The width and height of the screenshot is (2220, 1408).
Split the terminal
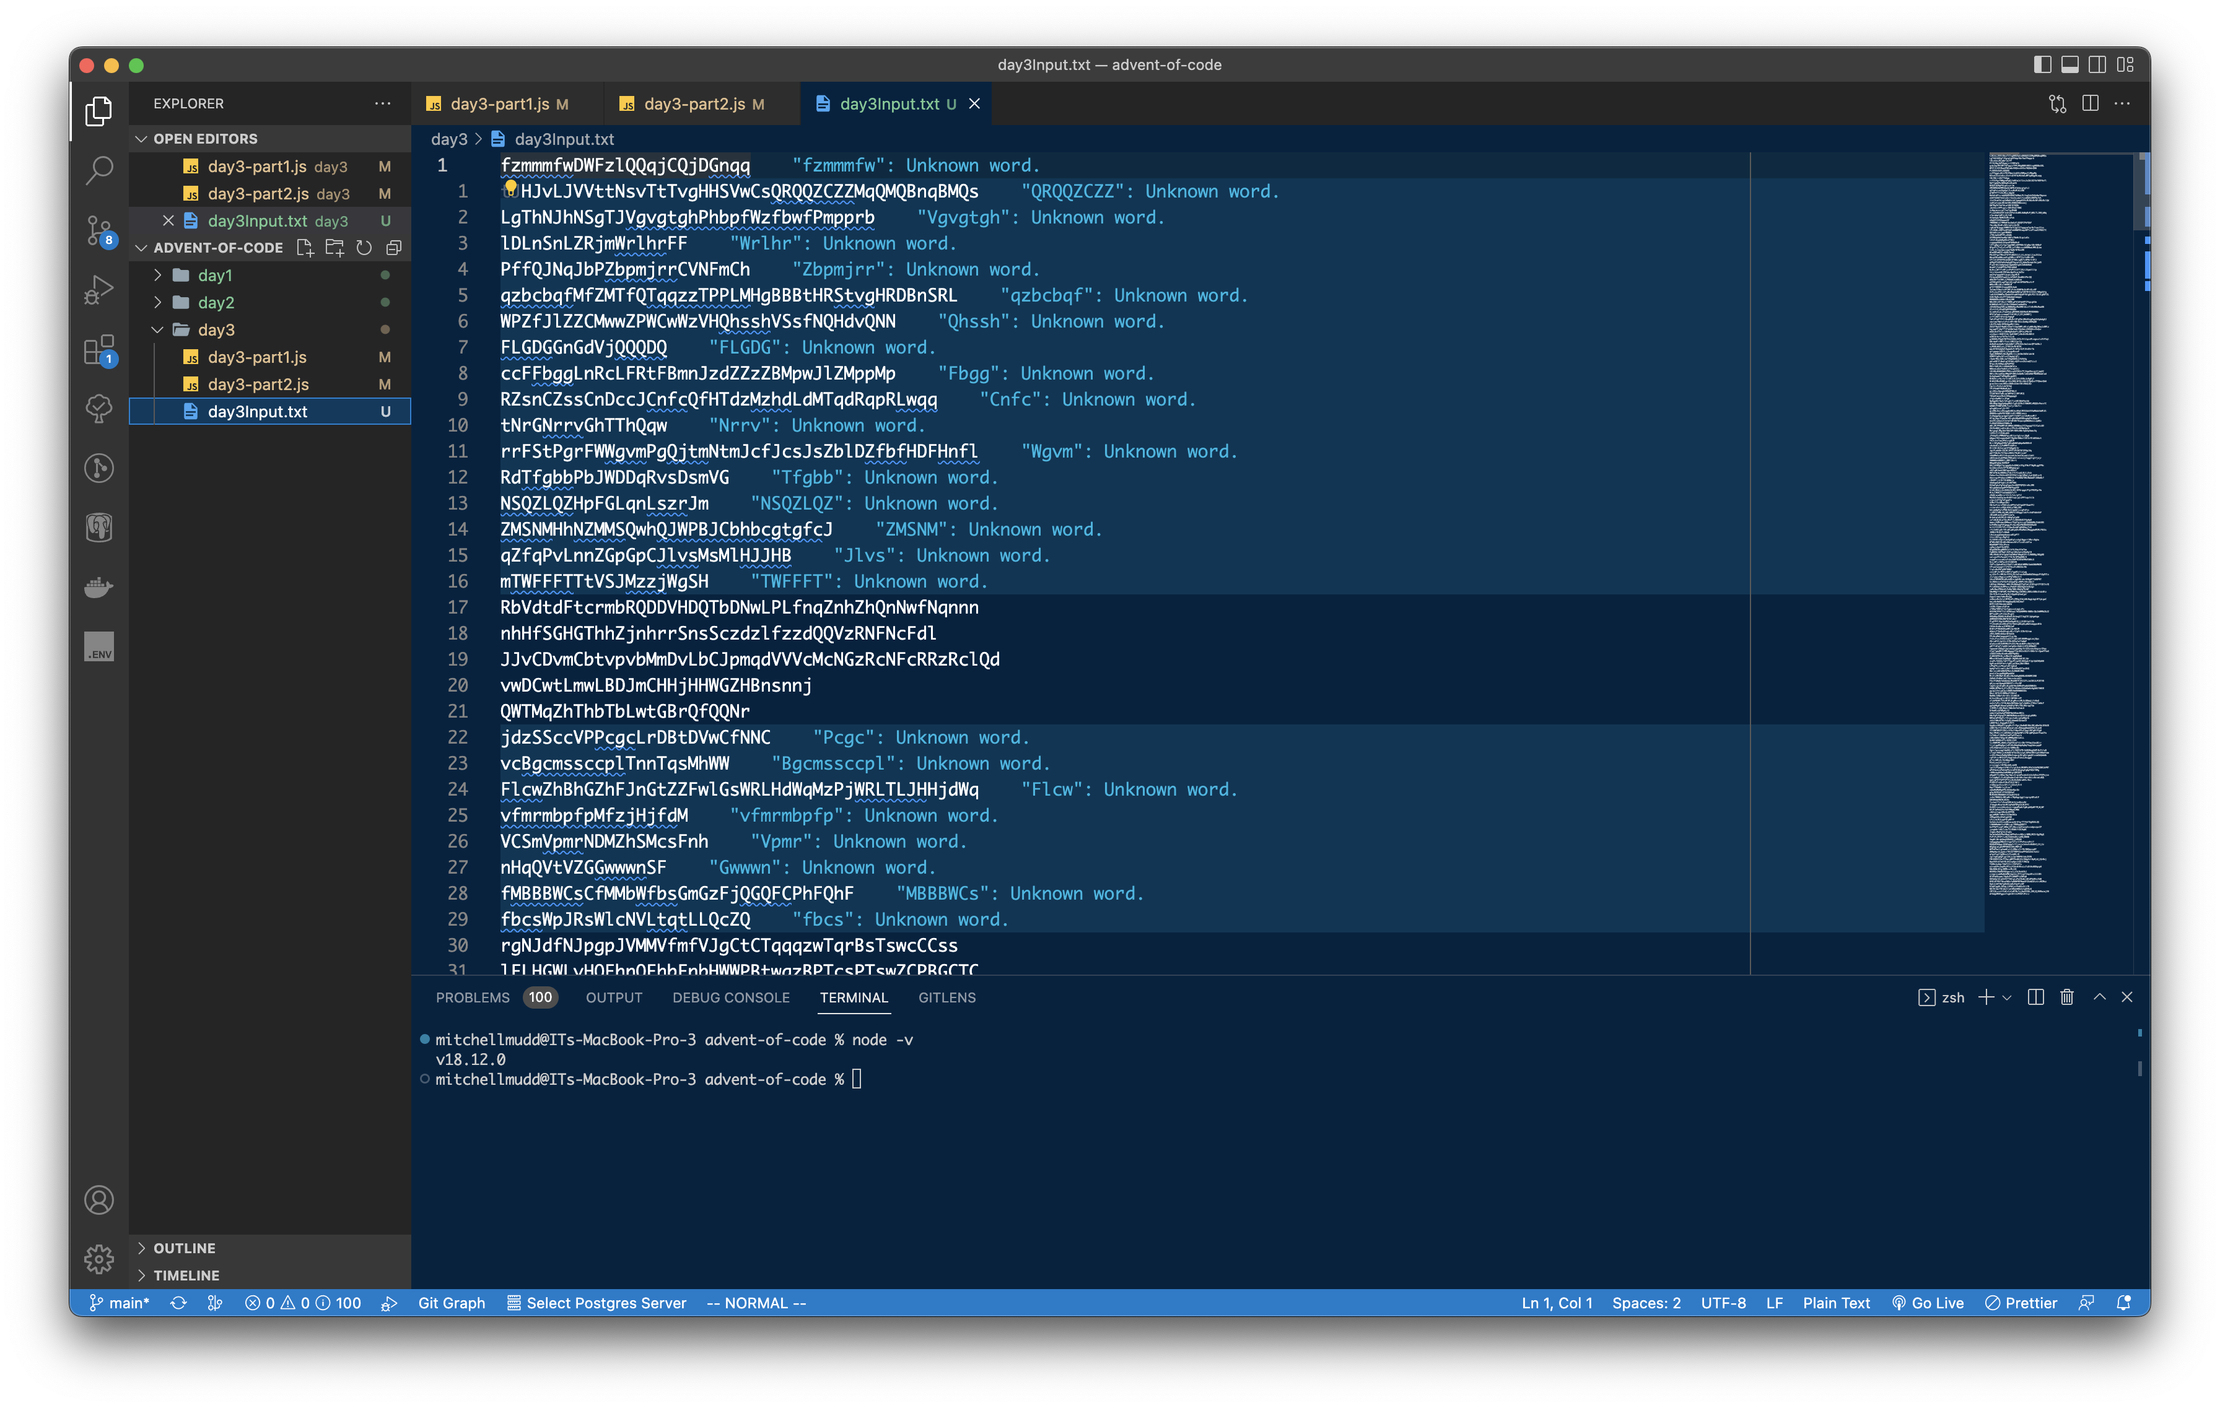(x=2035, y=997)
